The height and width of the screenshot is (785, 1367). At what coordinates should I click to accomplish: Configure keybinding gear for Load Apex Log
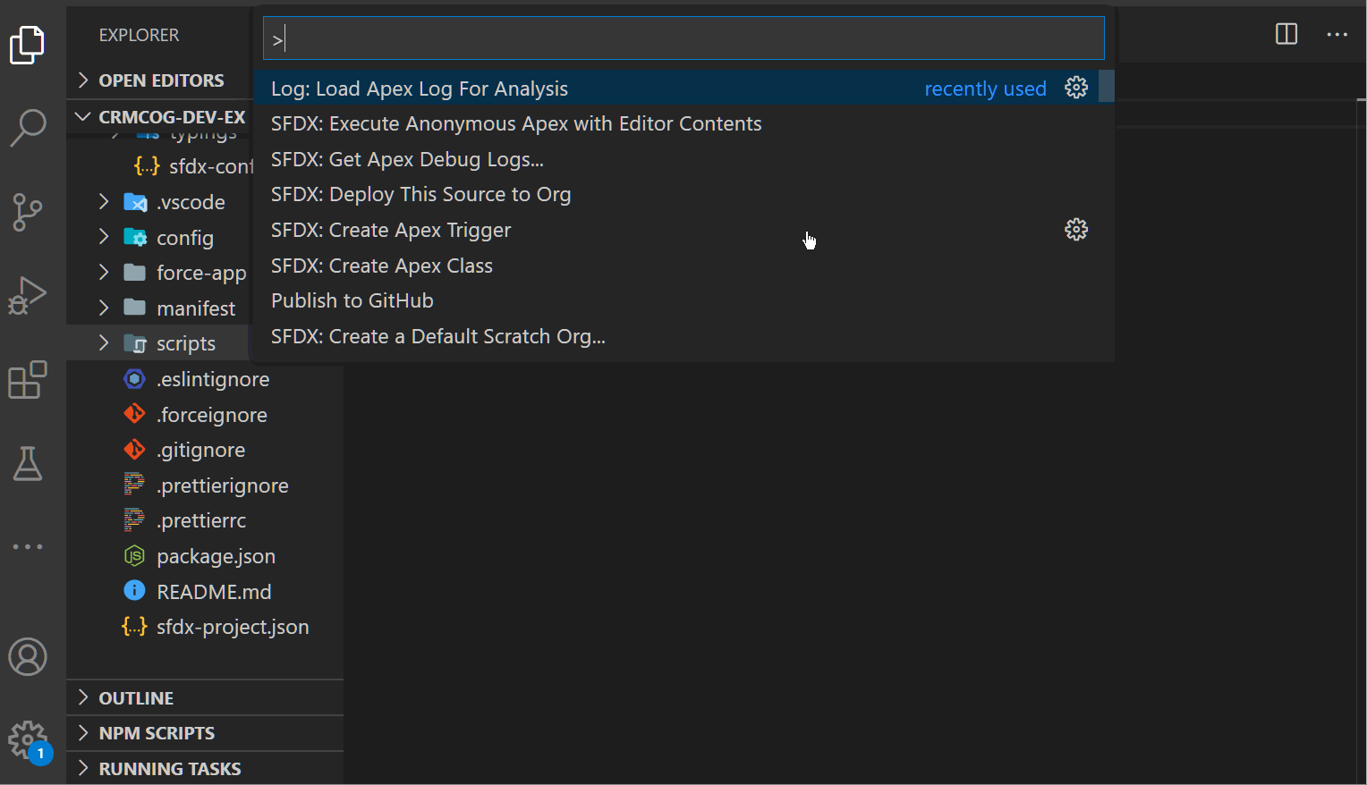pos(1076,88)
